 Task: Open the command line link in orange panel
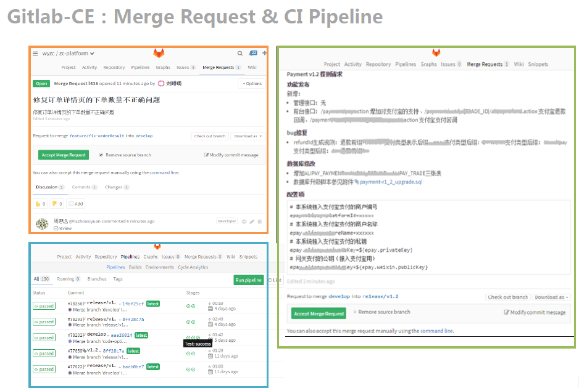point(164,172)
